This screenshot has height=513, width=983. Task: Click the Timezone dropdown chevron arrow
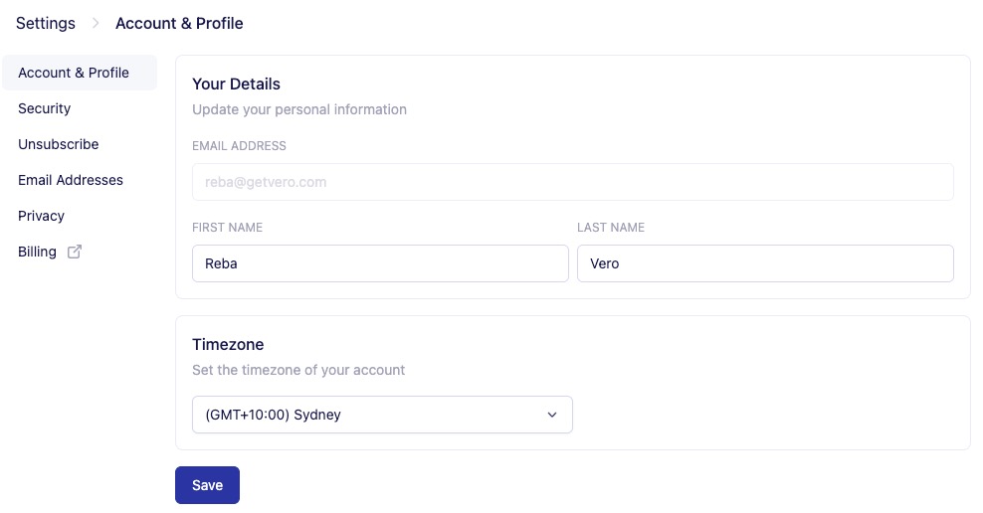click(x=552, y=415)
